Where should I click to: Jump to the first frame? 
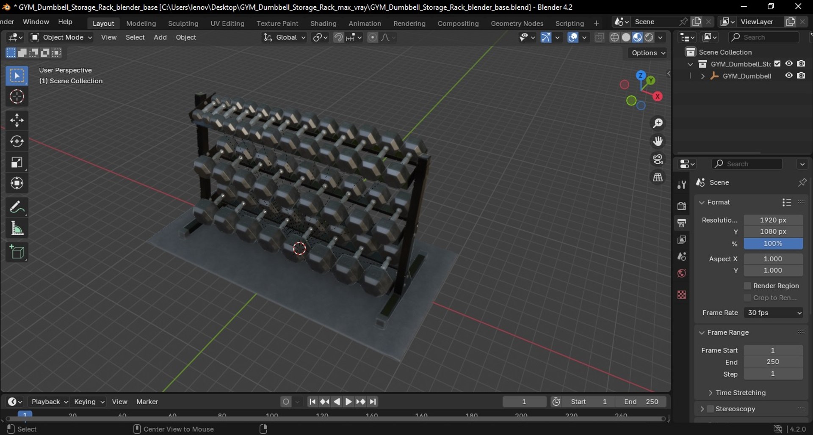click(x=312, y=402)
